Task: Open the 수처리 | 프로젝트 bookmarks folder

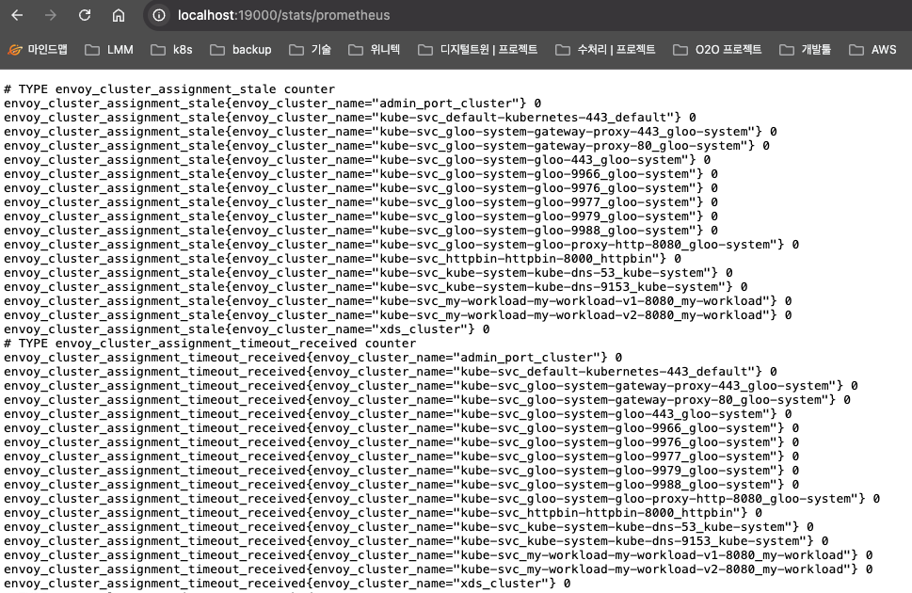Action: (605, 50)
